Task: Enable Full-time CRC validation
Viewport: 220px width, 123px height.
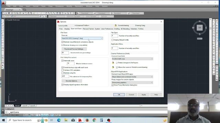Action: point(63,70)
